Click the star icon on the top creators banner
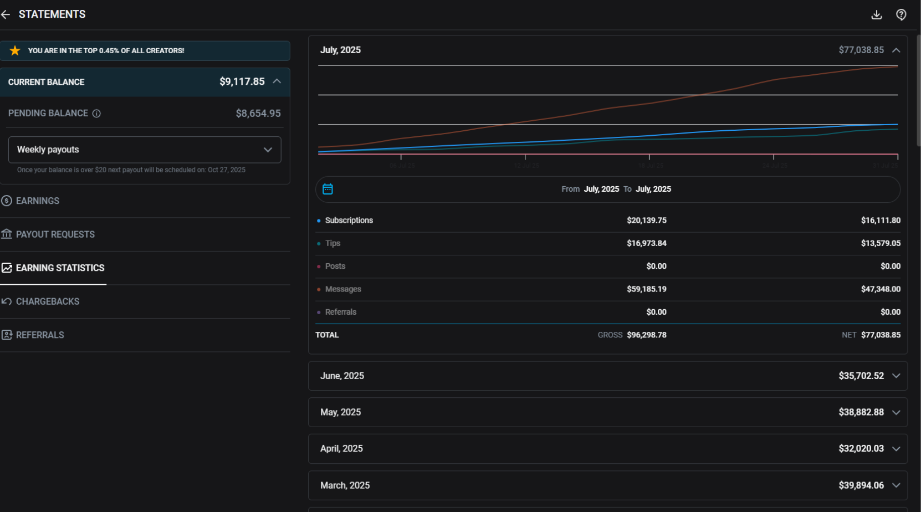921x512 pixels. click(15, 50)
